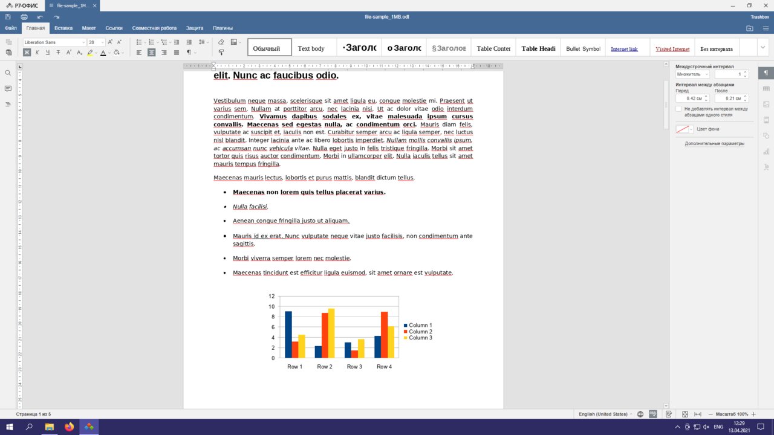Click the fit to page icon
This screenshot has height=435, width=774.
coord(685,414)
